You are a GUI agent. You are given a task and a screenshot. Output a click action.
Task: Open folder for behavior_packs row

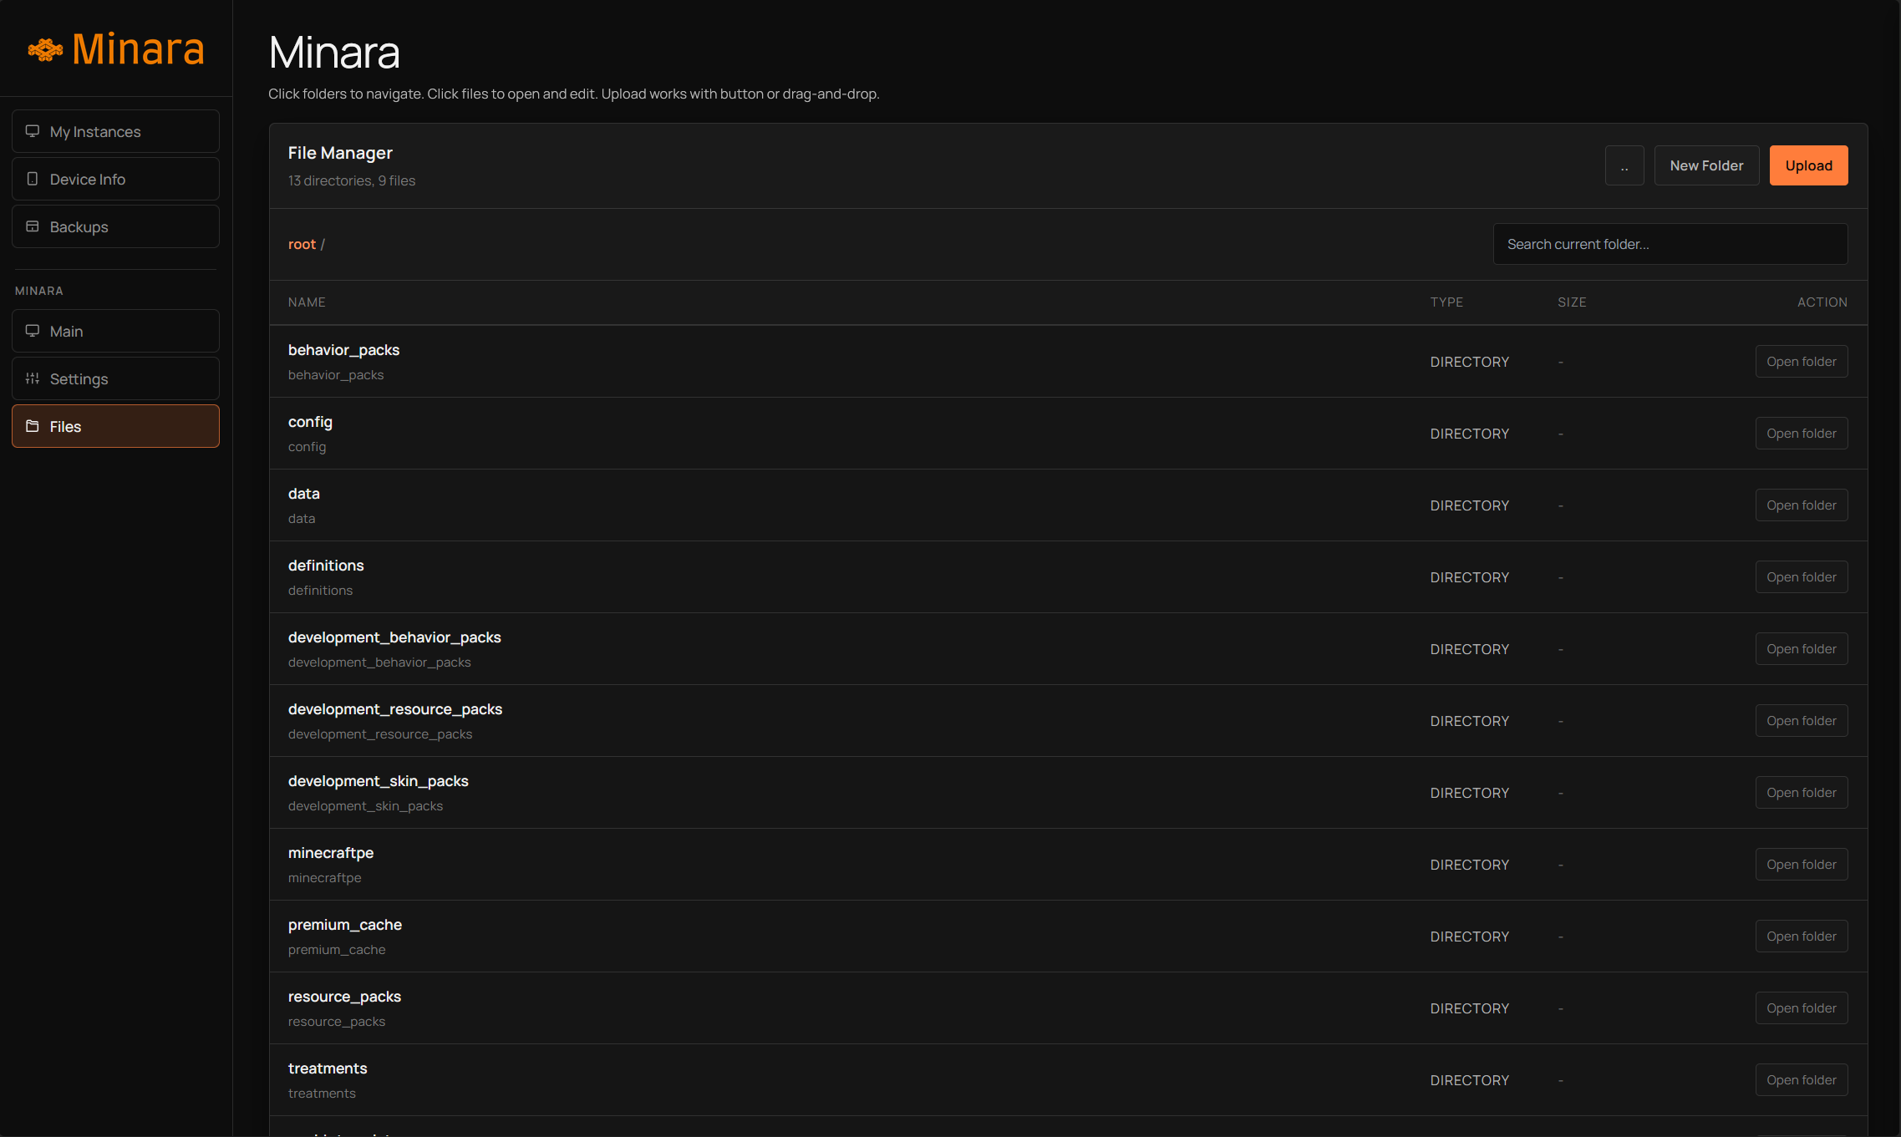[1802, 362]
